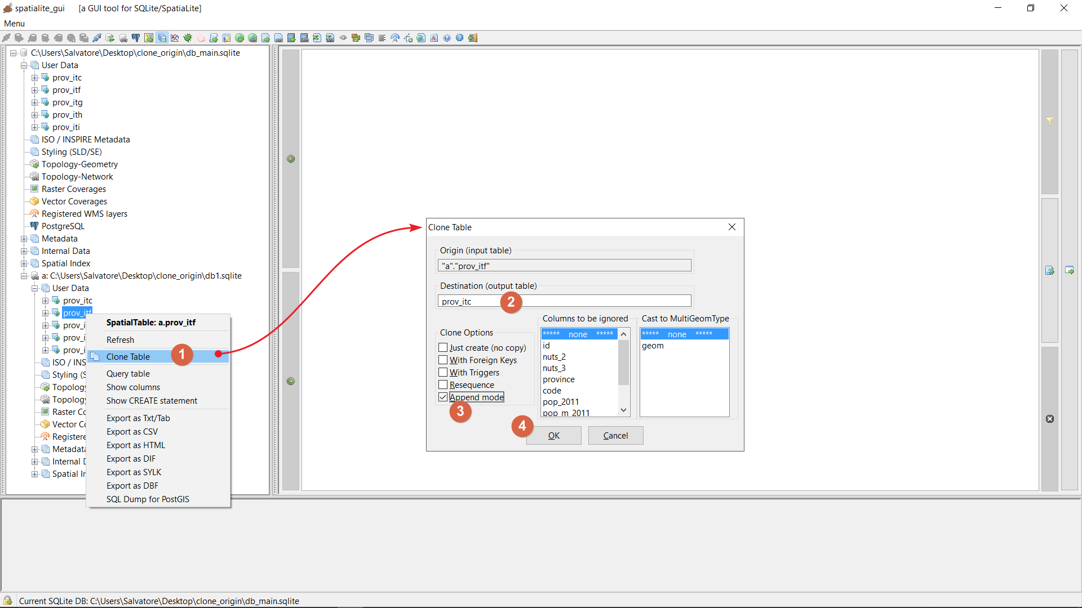Expand the Metadata tree node
Viewport: 1082px width, 608px height.
tap(24, 239)
